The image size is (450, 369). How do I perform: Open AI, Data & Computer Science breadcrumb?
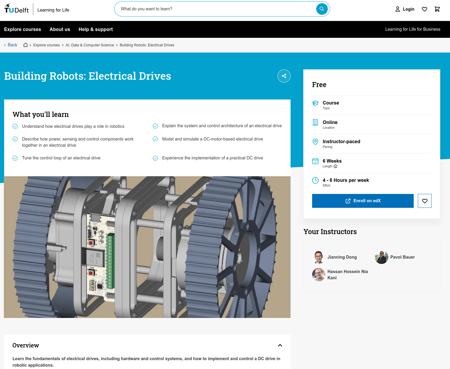[89, 45]
